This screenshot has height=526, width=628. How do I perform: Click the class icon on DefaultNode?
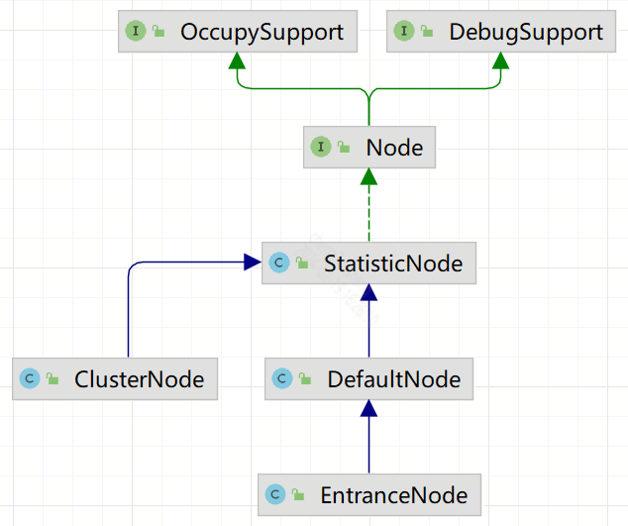[282, 378]
